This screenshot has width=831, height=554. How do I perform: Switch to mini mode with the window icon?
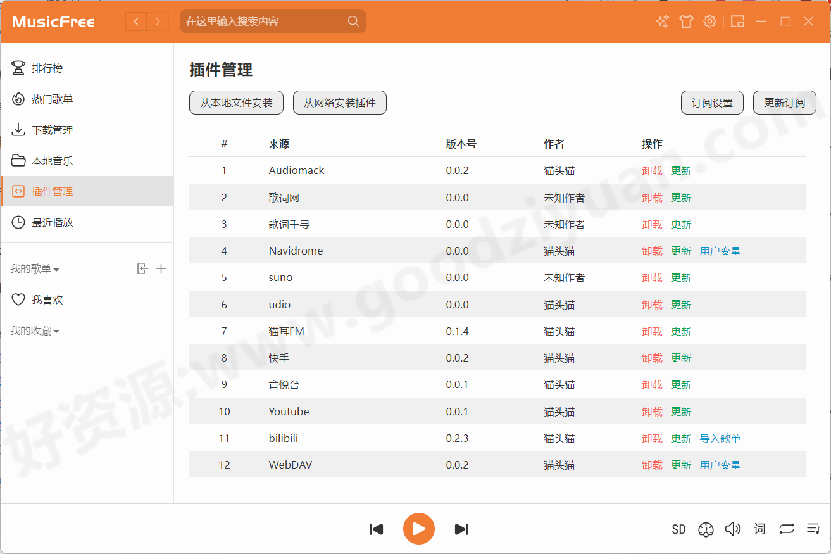tap(737, 21)
